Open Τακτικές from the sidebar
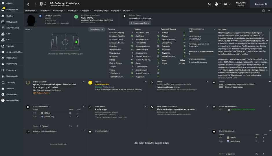Image resolution: width=272 pixels, height=156 pixels. pyautogui.click(x=10, y=46)
